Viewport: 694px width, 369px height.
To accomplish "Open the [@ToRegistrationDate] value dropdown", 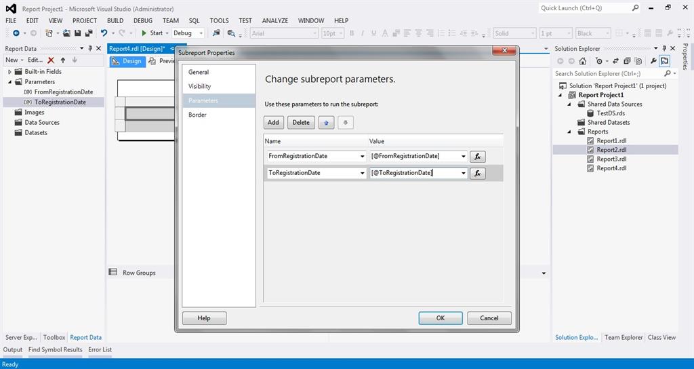I will click(464, 173).
